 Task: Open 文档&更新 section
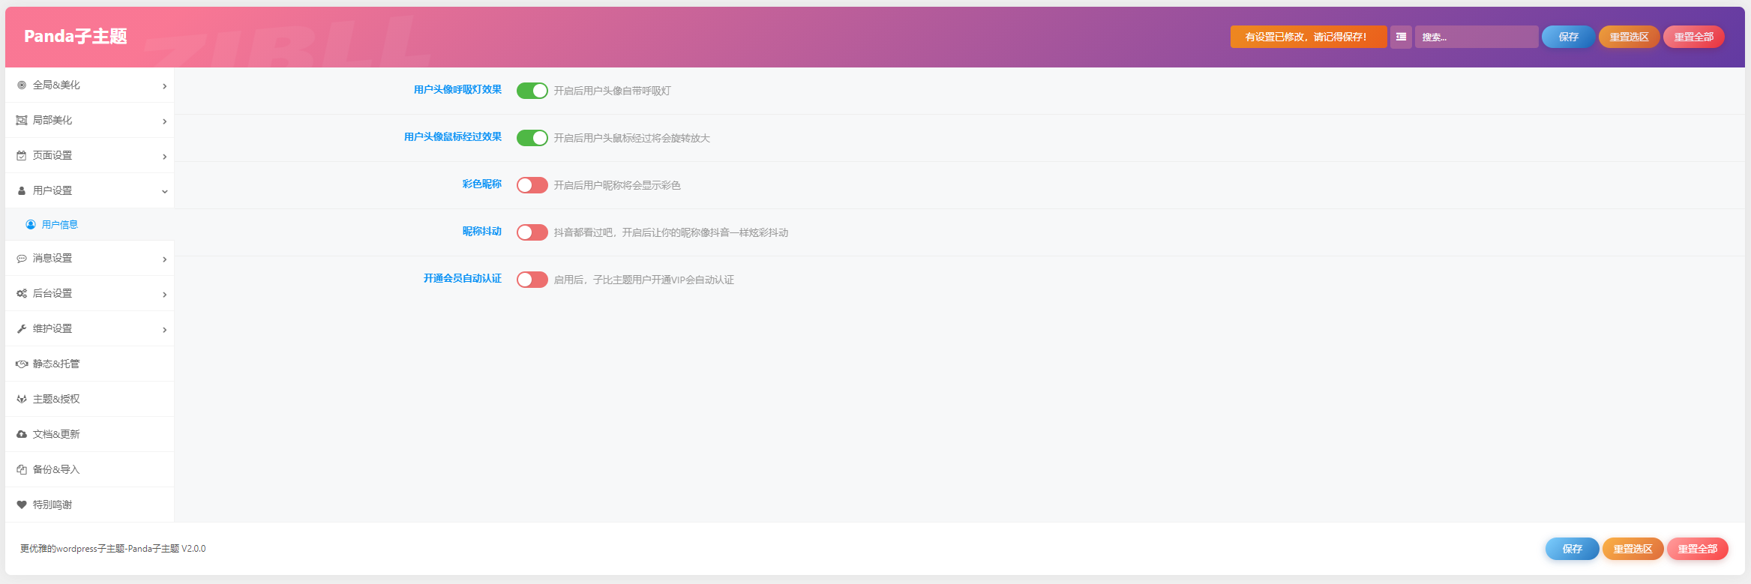point(89,435)
